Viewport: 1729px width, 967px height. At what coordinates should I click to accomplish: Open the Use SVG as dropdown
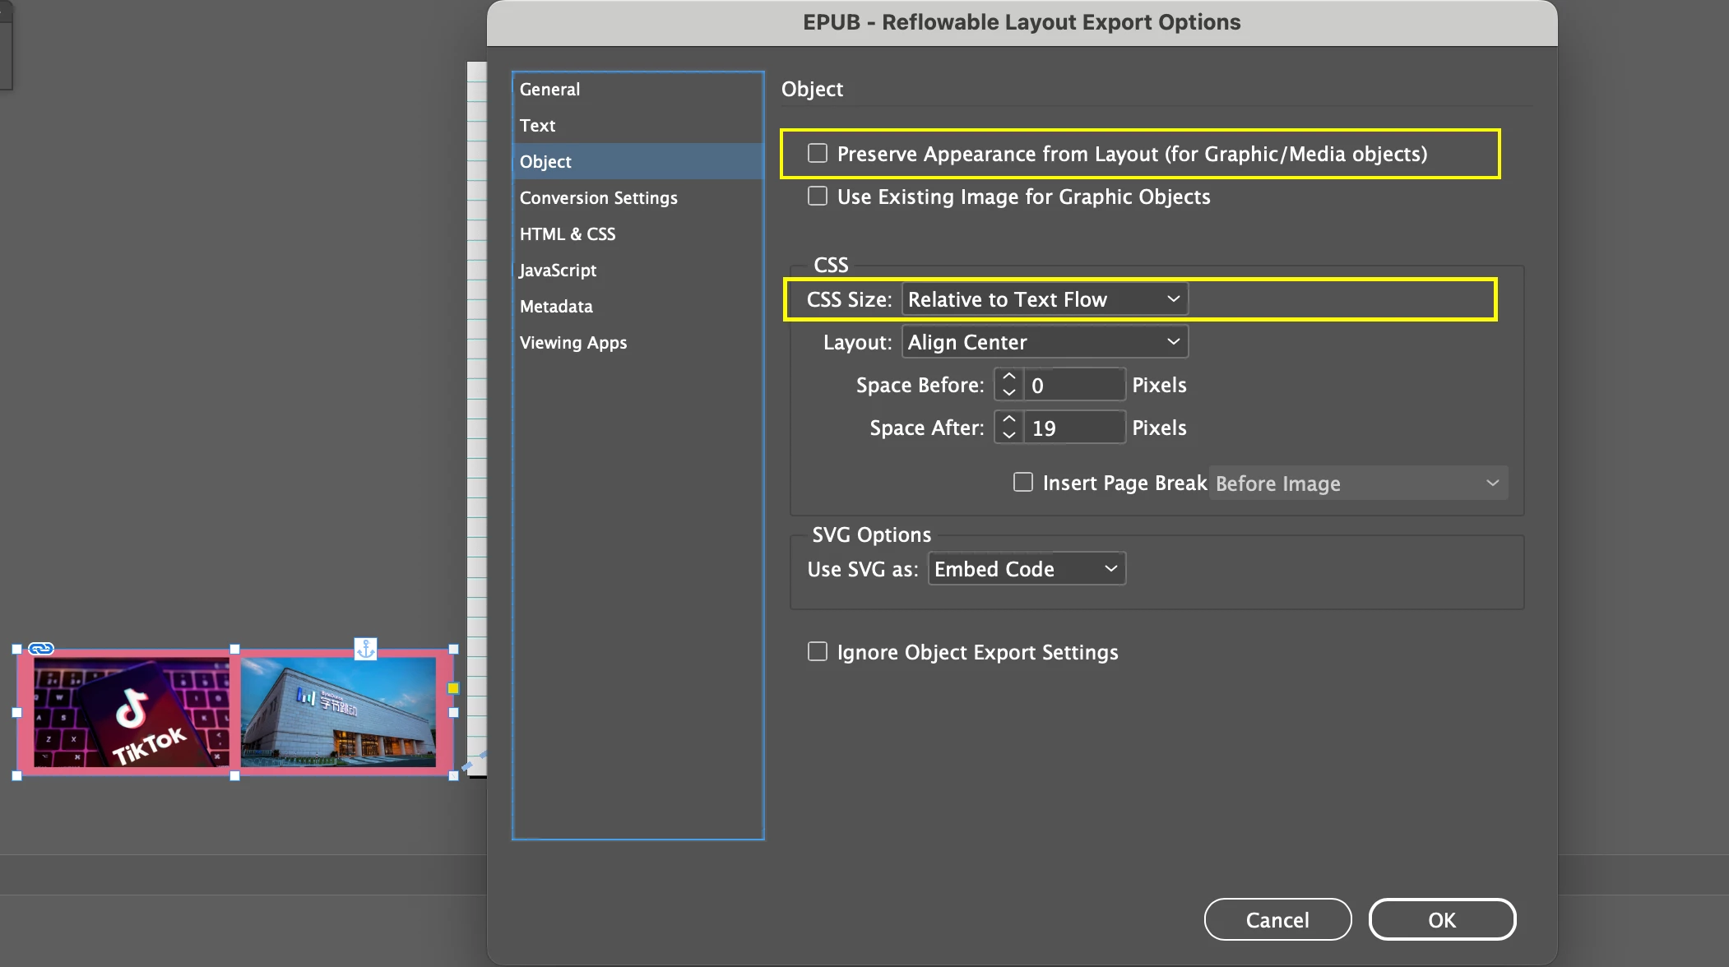(x=1026, y=569)
